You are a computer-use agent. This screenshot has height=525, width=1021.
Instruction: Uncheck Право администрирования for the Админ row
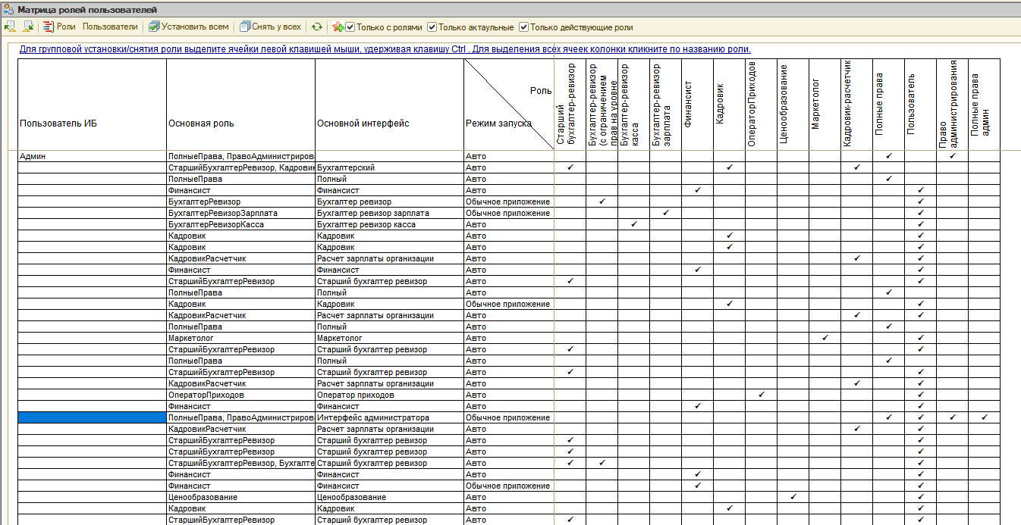point(952,156)
